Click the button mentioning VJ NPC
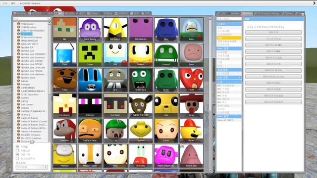Image resolution: width=317 pixels, height=178 pixels. [273, 45]
